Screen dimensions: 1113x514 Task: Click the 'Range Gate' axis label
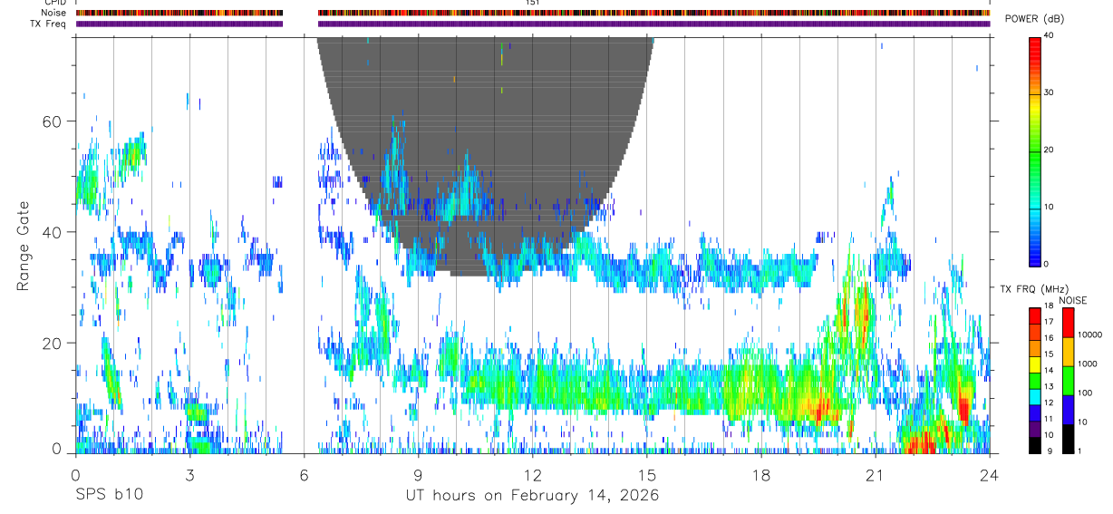point(24,247)
